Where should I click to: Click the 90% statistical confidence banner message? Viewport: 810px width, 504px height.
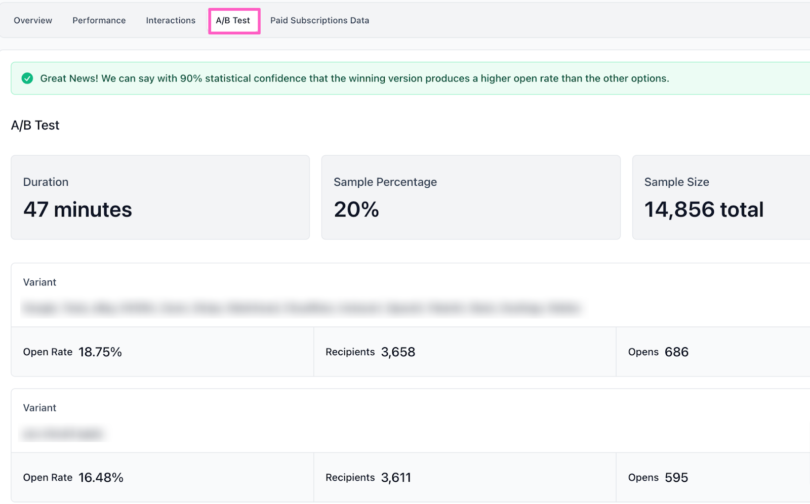[x=354, y=78]
